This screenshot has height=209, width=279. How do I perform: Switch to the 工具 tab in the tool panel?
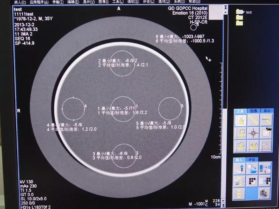point(240,111)
